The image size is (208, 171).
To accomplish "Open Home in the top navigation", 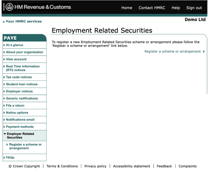I will pyautogui.click(x=127, y=8).
